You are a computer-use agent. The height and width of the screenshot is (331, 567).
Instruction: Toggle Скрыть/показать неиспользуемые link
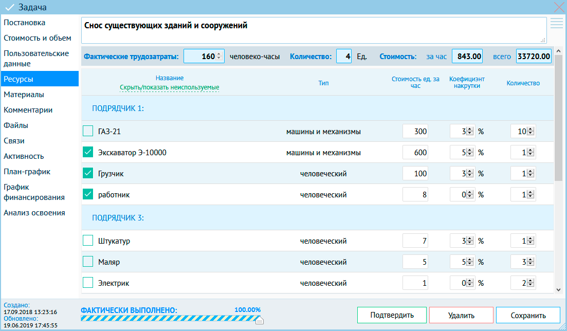(x=169, y=87)
